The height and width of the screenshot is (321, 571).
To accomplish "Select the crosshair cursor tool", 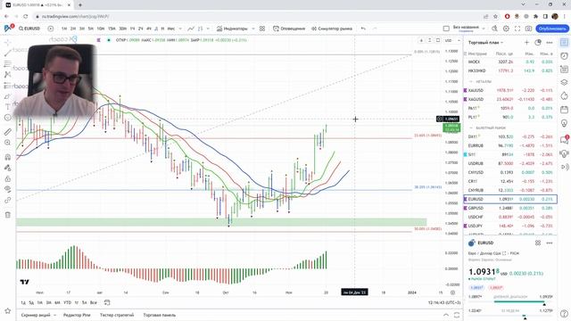I will click(x=7, y=42).
